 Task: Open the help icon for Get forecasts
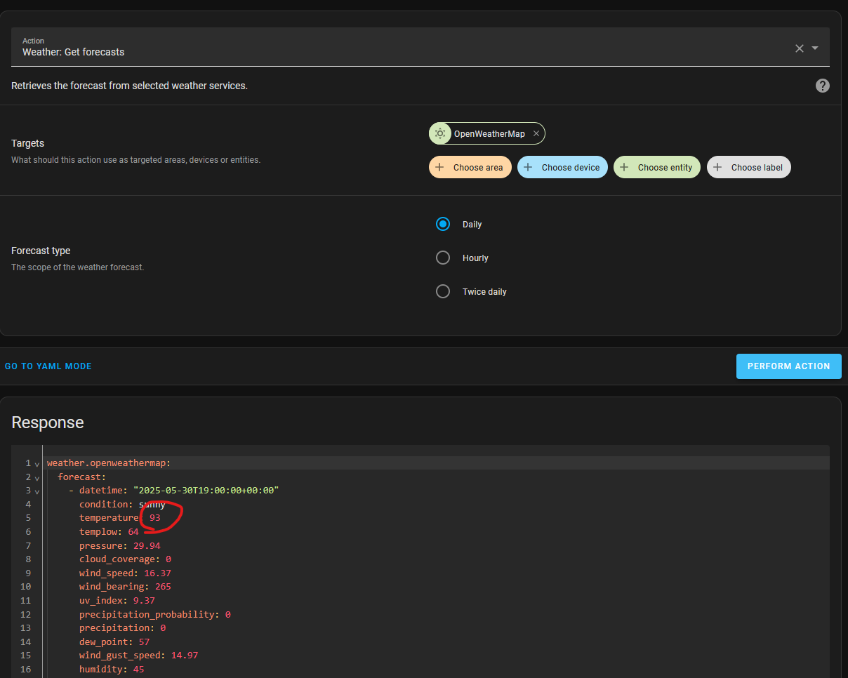click(822, 85)
